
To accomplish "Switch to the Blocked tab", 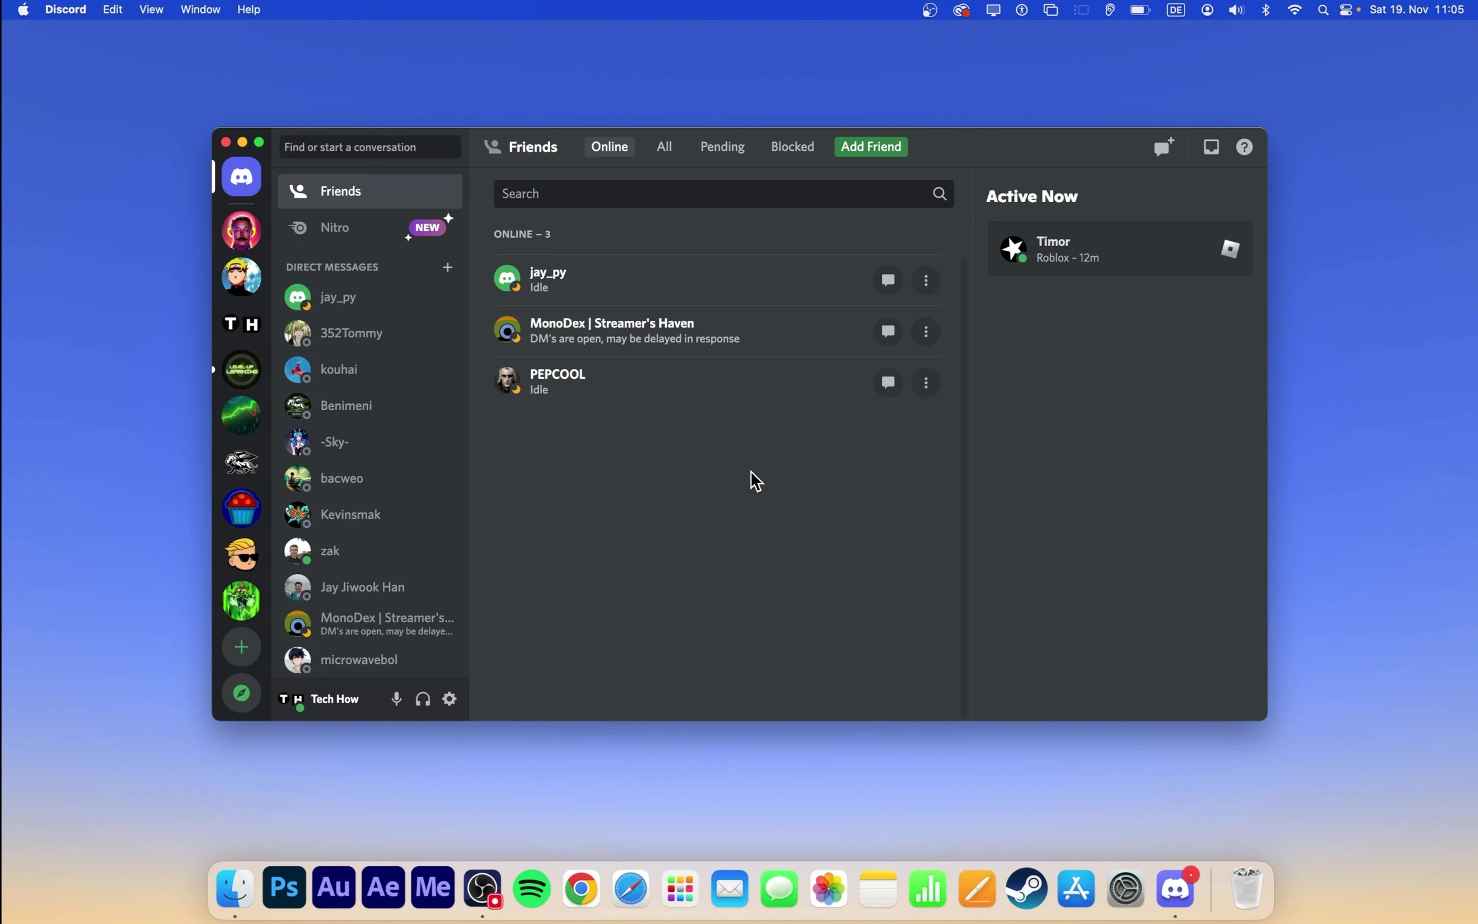I will [792, 147].
